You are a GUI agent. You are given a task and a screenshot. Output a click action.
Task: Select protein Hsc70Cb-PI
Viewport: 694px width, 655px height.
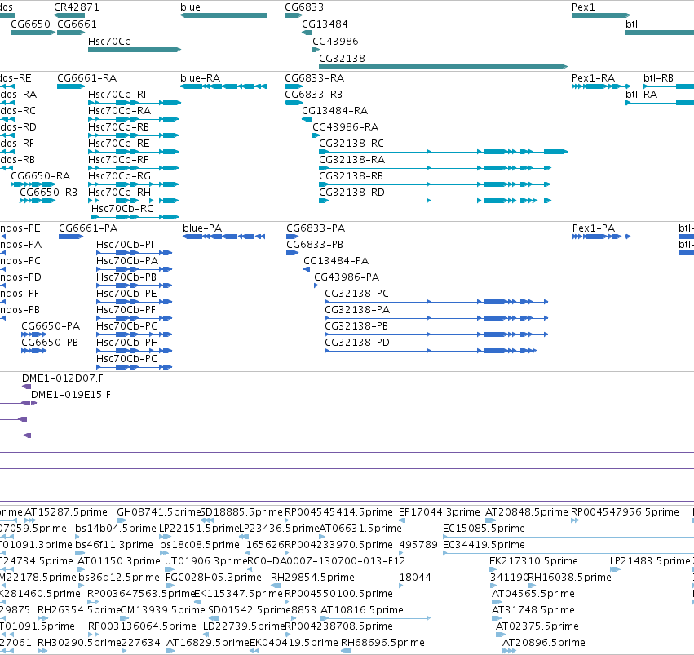point(125,245)
